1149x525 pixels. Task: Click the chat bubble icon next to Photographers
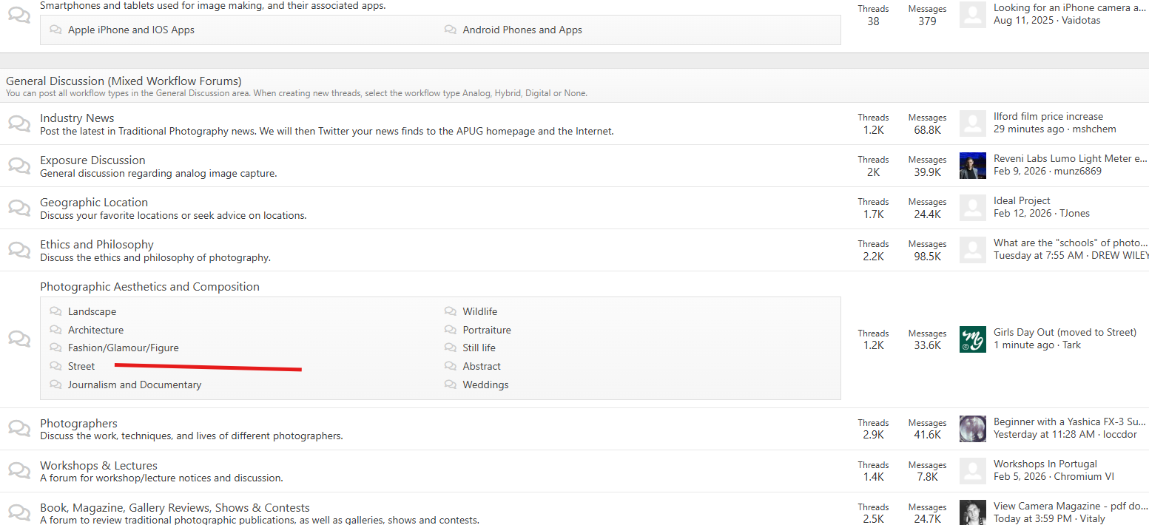19,429
